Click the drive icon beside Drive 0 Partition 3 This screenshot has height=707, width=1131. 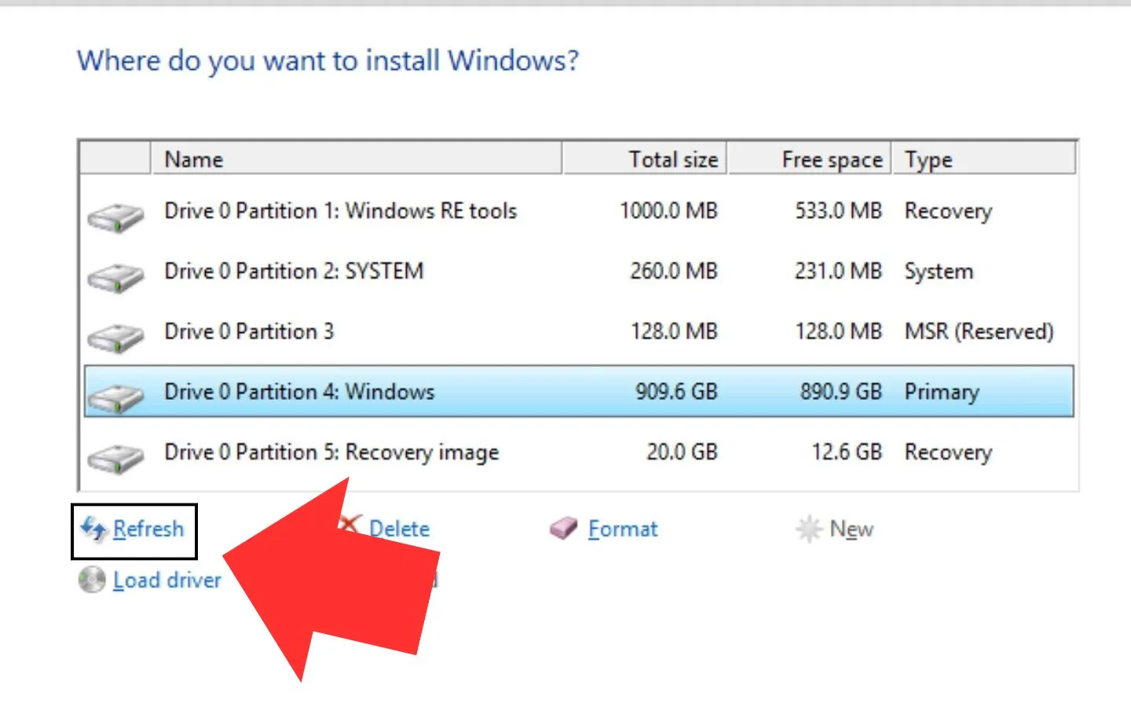[x=115, y=338]
